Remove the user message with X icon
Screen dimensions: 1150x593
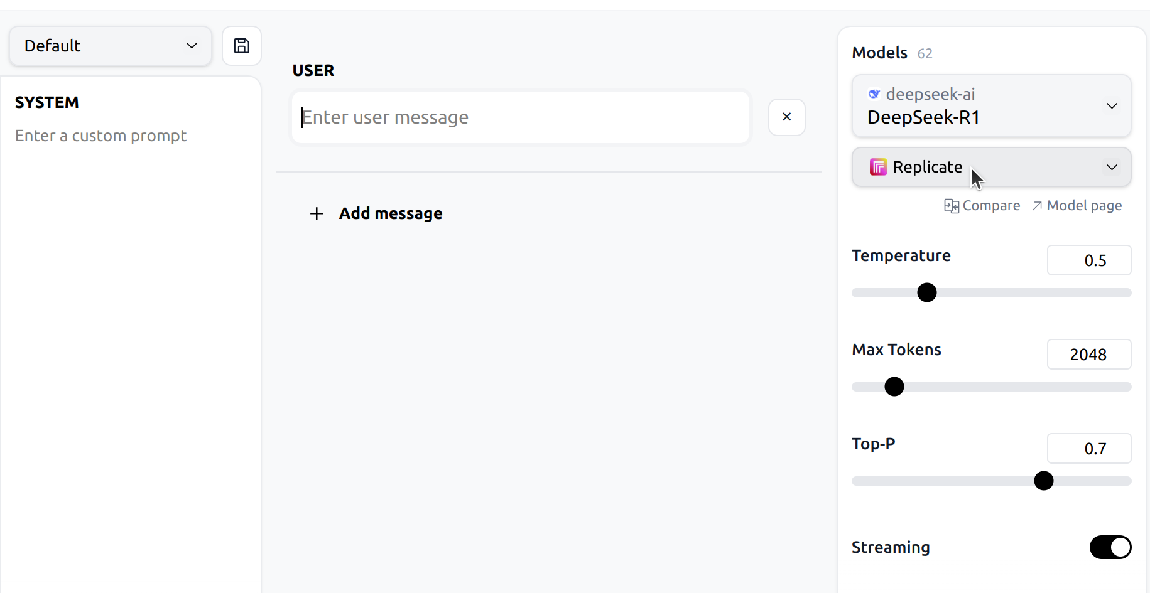pos(786,117)
